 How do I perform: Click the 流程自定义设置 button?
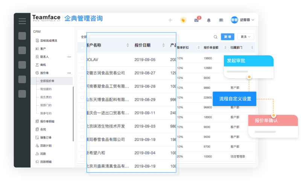pyautogui.click(x=234, y=99)
